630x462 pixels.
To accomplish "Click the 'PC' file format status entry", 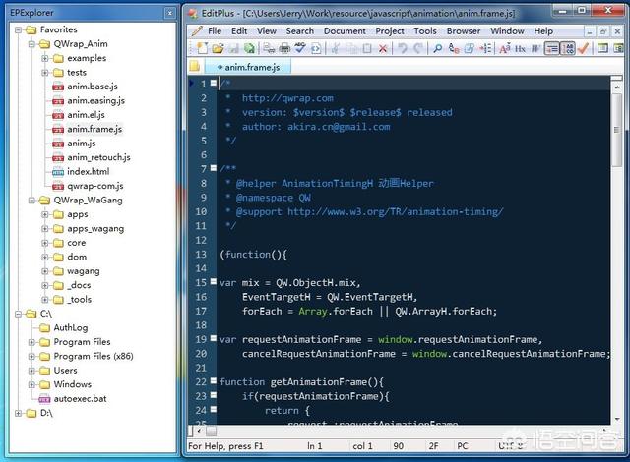I will 463,446.
